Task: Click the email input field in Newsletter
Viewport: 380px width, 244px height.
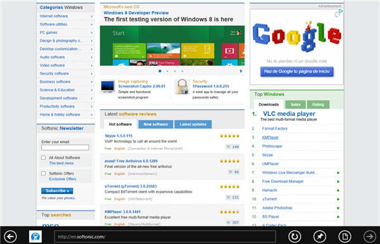Action: click(x=65, y=147)
